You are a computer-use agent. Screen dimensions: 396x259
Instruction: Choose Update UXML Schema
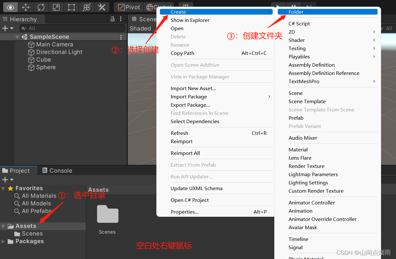click(x=196, y=188)
